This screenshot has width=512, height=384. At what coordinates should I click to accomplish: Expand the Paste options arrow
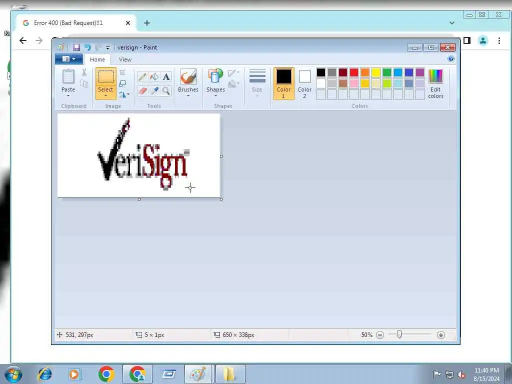[68, 95]
